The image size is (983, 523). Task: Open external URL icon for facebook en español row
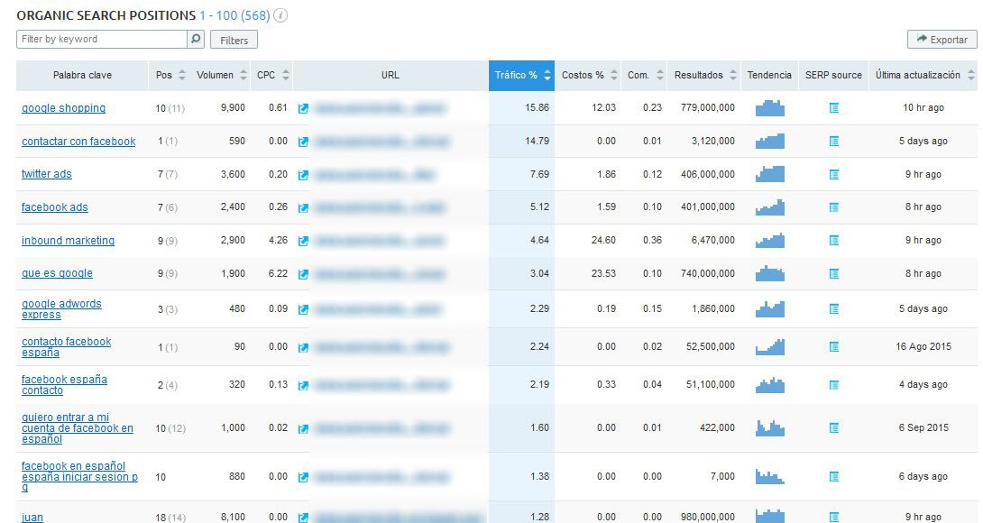(x=303, y=478)
